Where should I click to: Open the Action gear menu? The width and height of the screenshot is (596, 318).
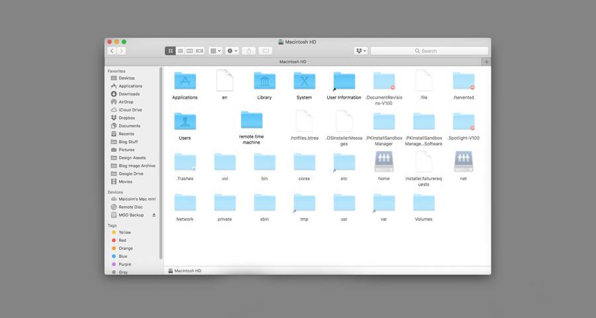pos(232,51)
